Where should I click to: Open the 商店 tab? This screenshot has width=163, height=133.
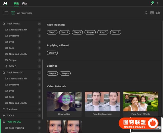25,4
